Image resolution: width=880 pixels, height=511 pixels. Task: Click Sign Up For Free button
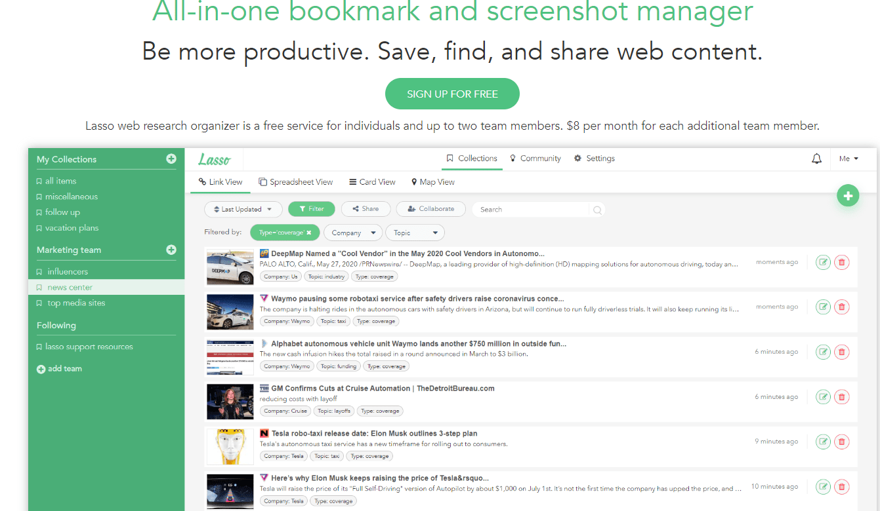pos(452,94)
